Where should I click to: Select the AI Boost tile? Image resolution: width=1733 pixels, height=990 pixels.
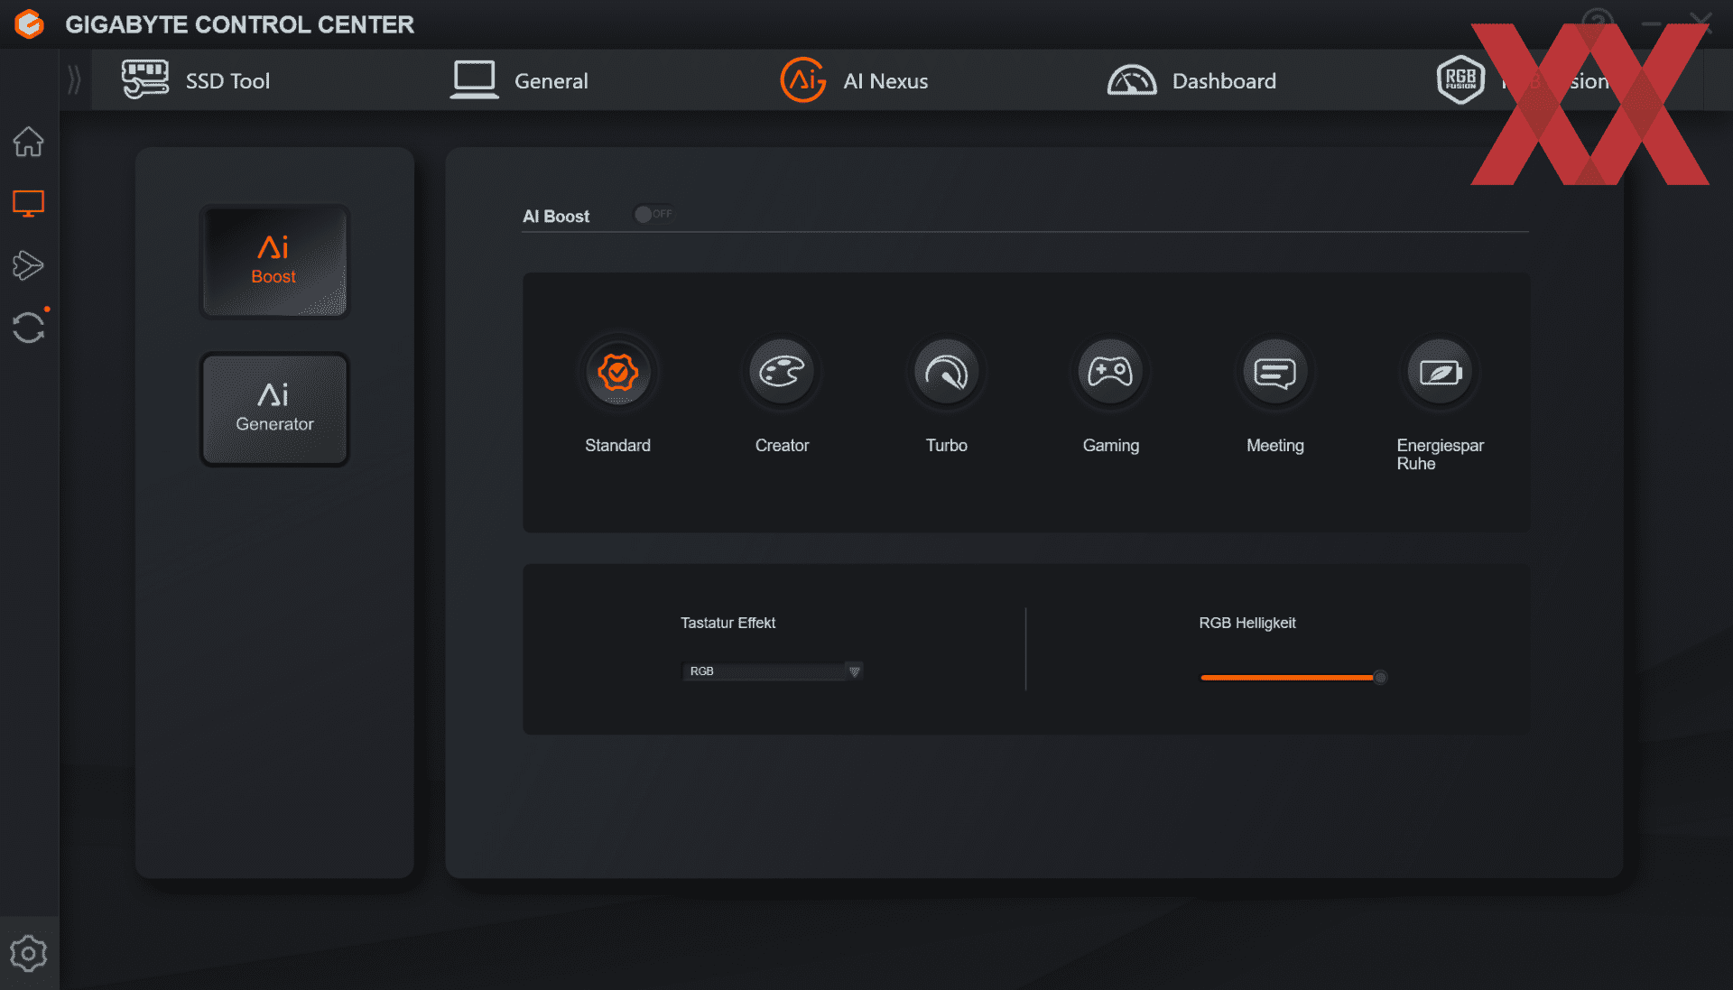click(x=274, y=262)
